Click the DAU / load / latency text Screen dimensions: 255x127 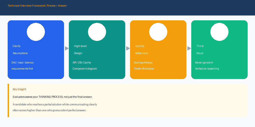click(23, 62)
